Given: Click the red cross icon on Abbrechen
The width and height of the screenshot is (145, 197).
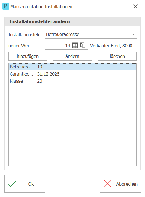Looking at the screenshot, I should (x=108, y=184).
